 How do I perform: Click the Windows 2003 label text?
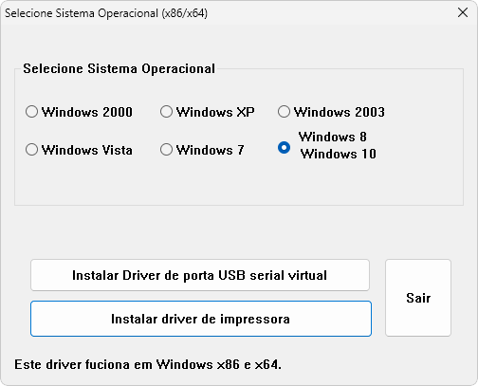[340, 112]
